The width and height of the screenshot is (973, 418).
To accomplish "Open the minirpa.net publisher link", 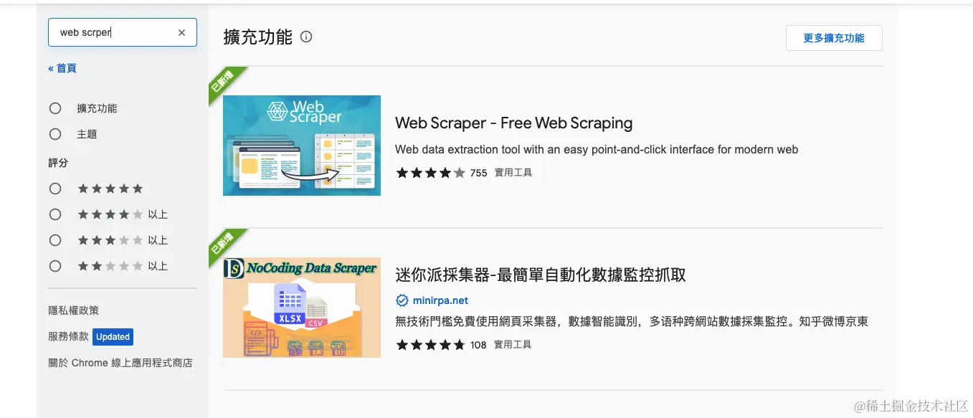I will click(440, 300).
